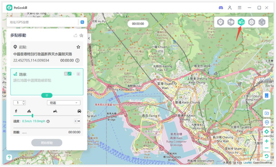Open the Discord icon in title bar
The image size is (276, 167).
pyautogui.click(x=221, y=7)
